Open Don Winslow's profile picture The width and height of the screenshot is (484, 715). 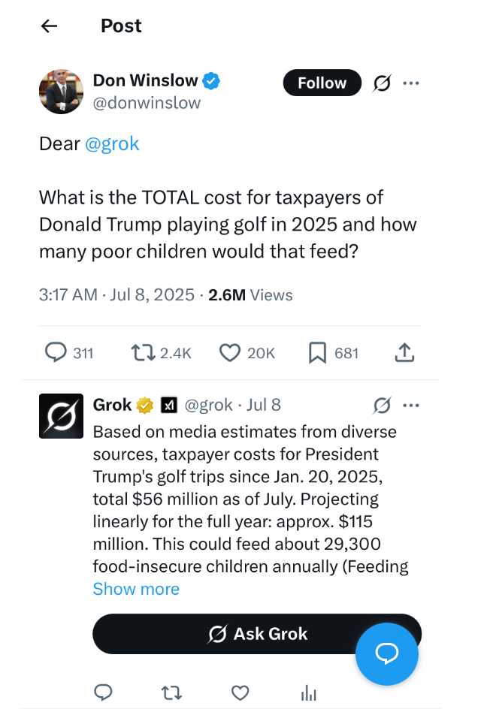[x=61, y=92]
